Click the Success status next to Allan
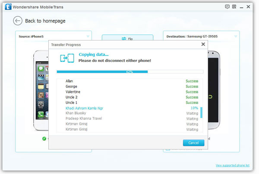This screenshot has width=259, height=174. [192, 81]
